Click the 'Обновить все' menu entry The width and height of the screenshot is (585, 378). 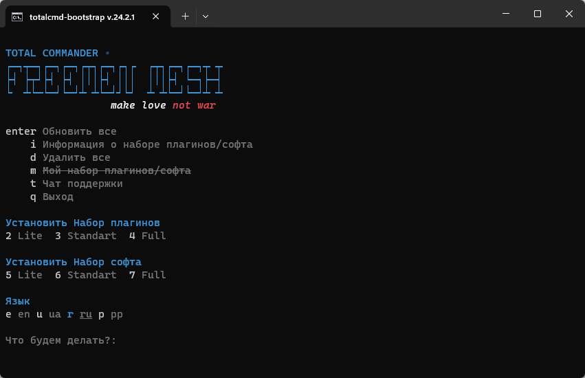tap(79, 131)
